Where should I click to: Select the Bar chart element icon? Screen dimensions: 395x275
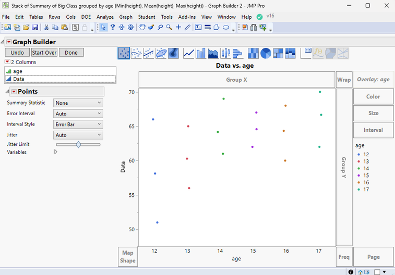click(201, 53)
